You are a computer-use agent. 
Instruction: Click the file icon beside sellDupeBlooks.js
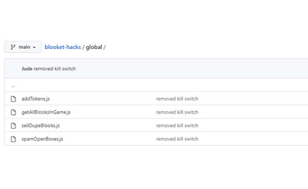pos(13,126)
